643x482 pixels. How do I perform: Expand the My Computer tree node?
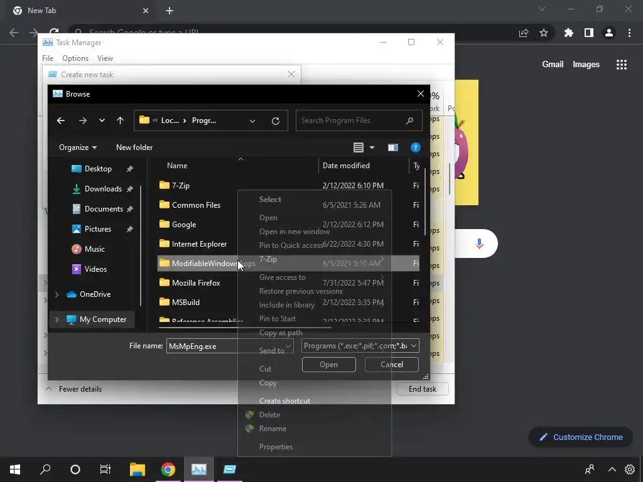57,319
